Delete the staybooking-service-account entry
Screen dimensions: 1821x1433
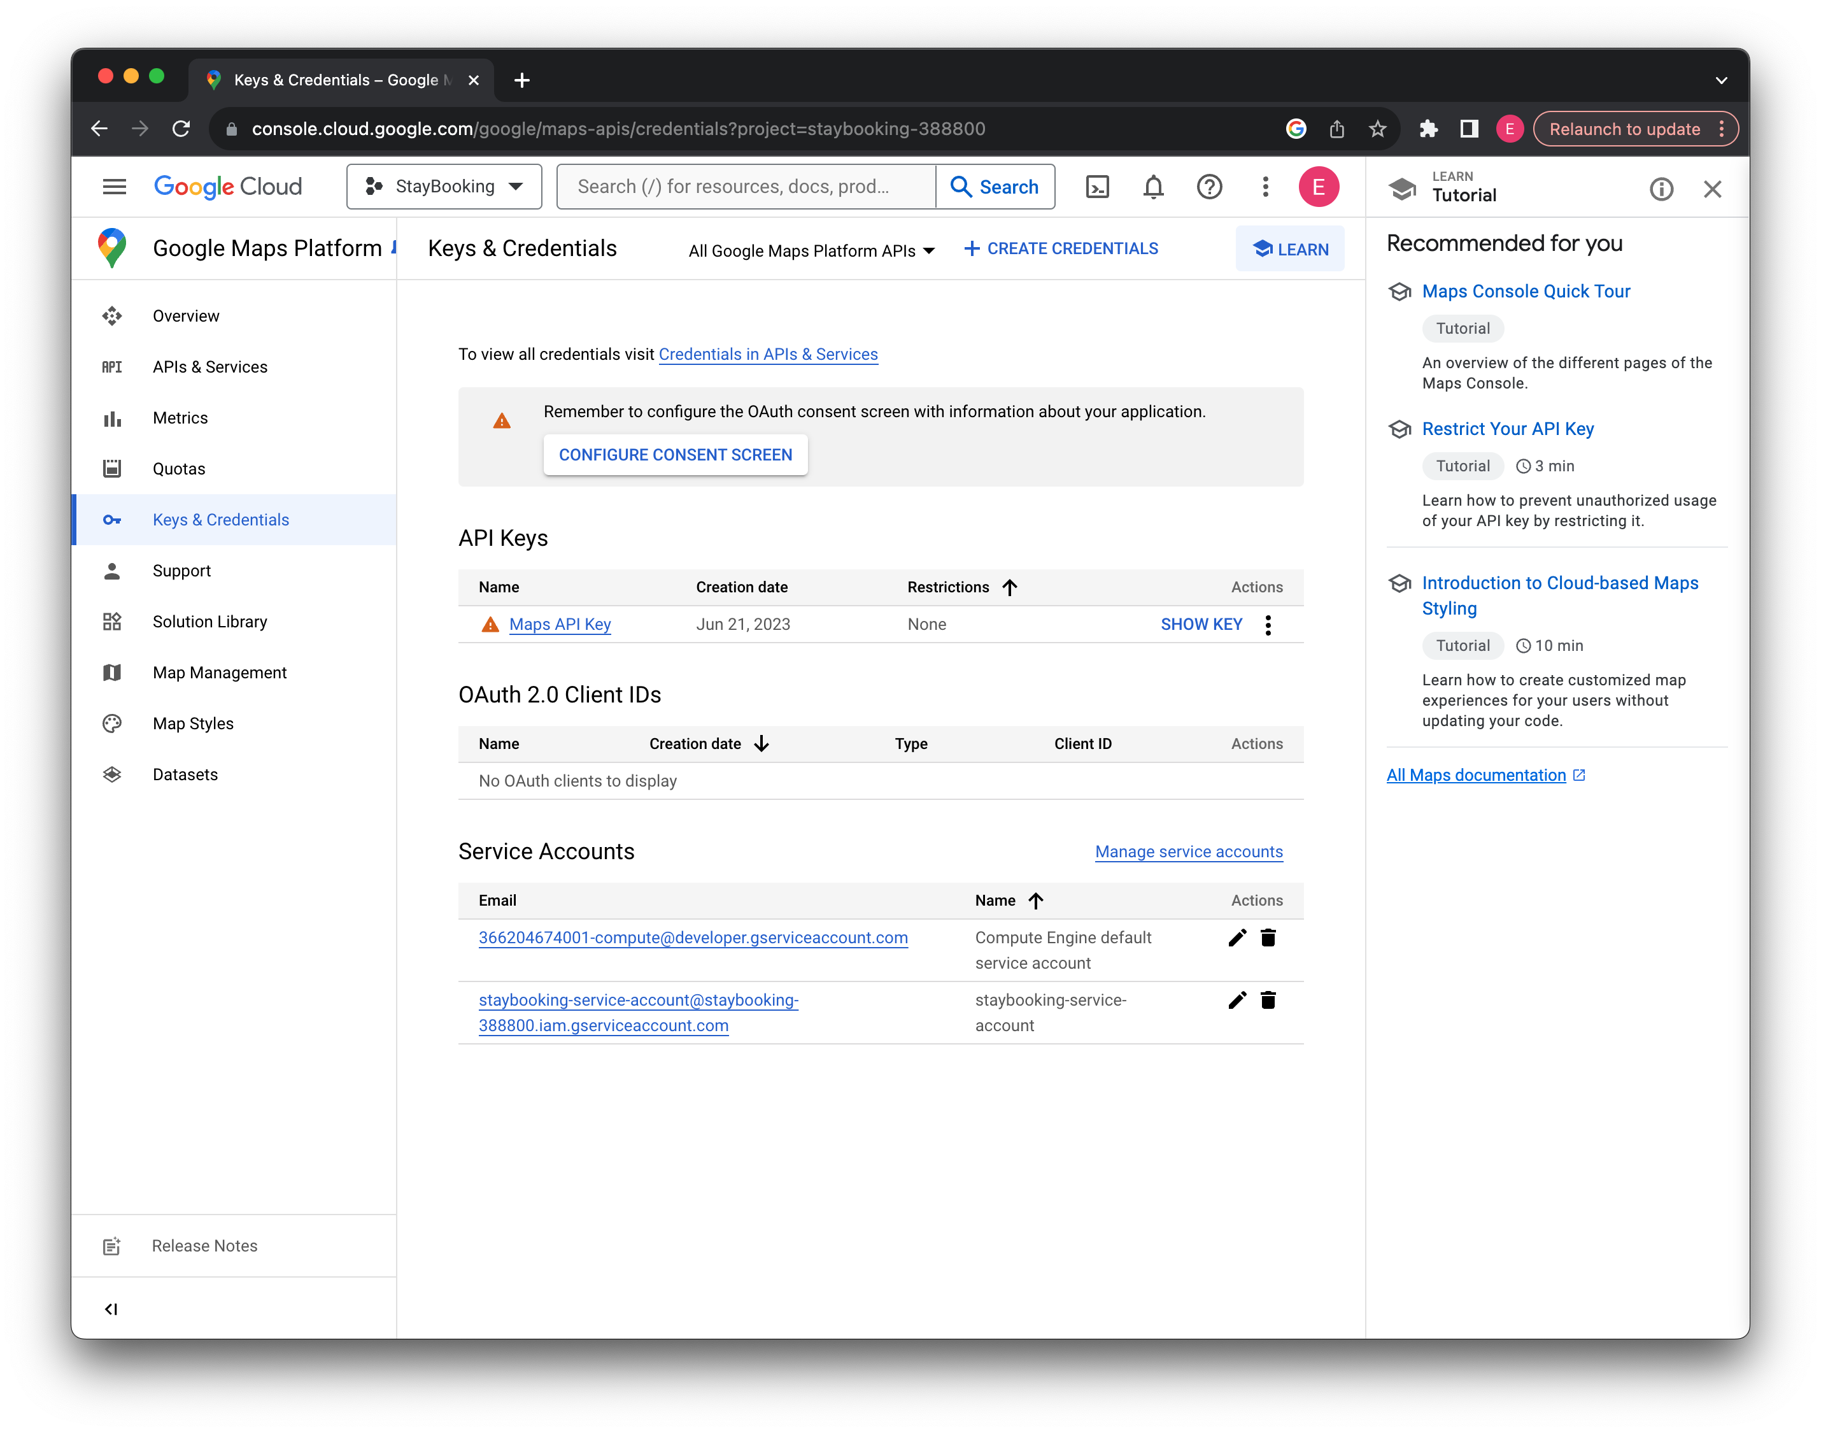pos(1268,999)
